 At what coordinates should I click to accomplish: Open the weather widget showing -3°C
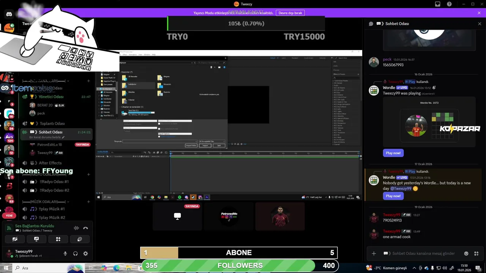[x=386, y=268]
